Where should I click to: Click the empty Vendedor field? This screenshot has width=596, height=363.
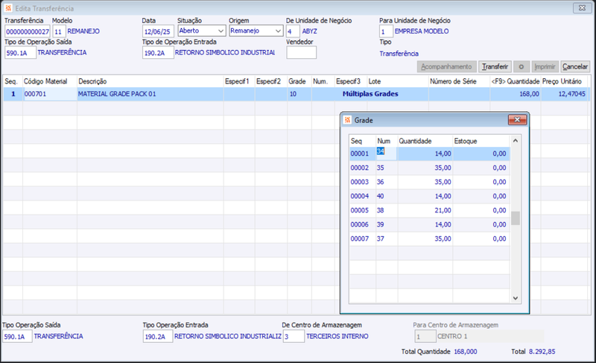pyautogui.click(x=301, y=52)
